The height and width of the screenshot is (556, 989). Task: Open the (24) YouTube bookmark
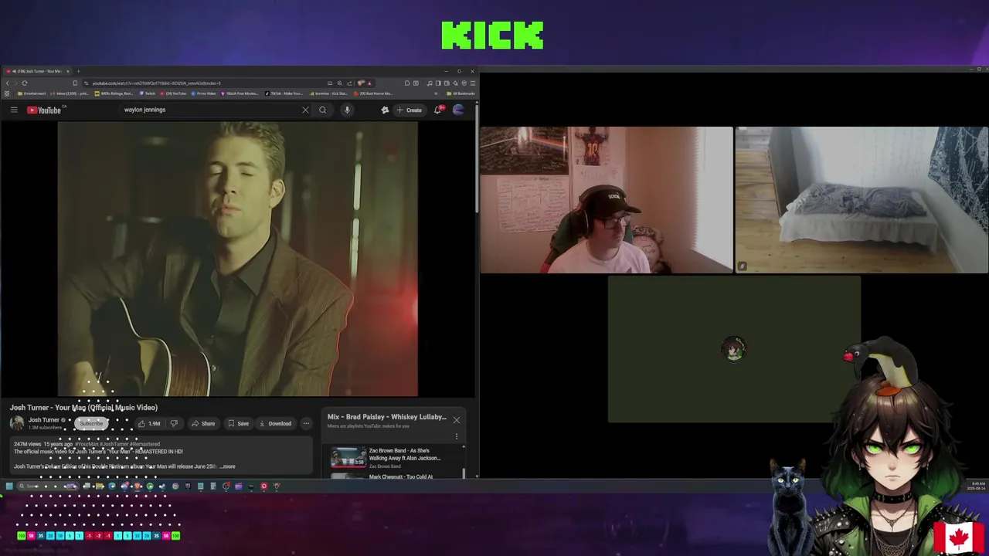pos(173,93)
